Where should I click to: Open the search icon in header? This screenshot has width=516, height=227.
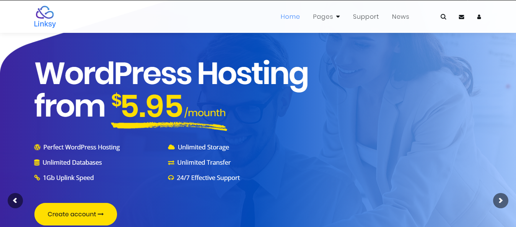[x=443, y=17]
